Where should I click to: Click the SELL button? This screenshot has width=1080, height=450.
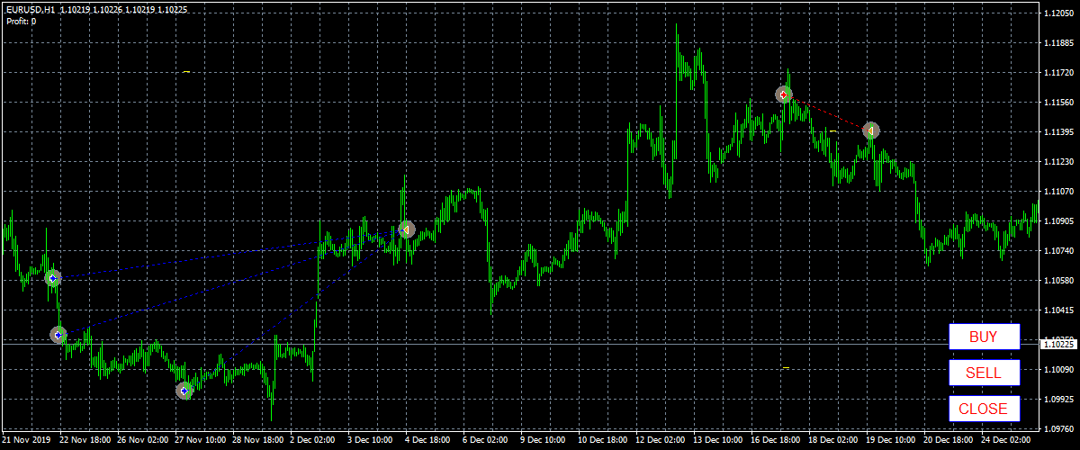coord(984,373)
